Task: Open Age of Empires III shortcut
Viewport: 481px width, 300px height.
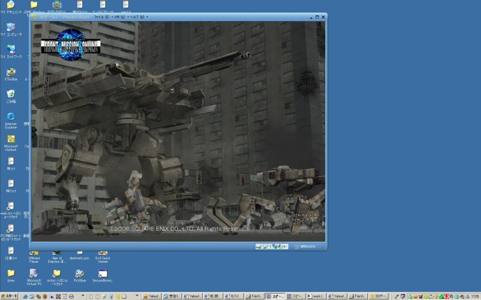Action: [57, 257]
